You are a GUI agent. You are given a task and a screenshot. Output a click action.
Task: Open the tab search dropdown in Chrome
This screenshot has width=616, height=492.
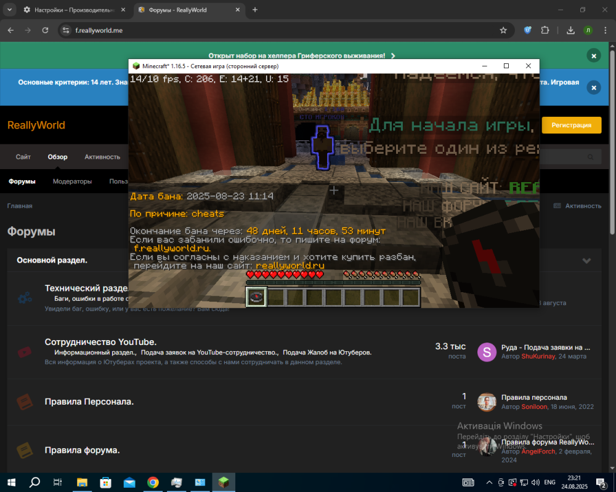click(x=9, y=10)
